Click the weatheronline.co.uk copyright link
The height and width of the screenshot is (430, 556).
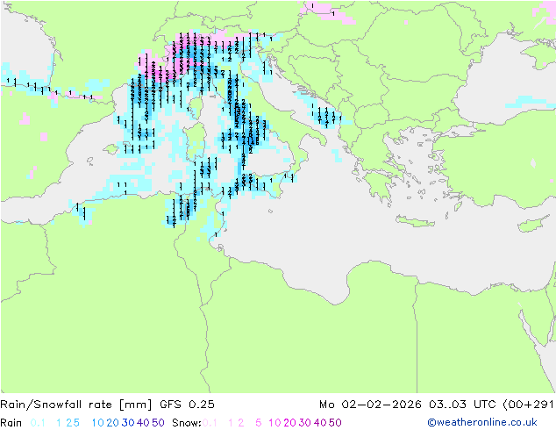coord(482,422)
